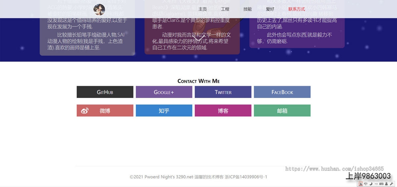
Task: Click the white down-chevron arrow
Action: (x=198, y=39)
